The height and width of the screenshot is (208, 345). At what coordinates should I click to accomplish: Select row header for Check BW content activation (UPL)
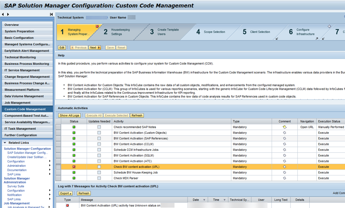pyautogui.click(x=58, y=167)
